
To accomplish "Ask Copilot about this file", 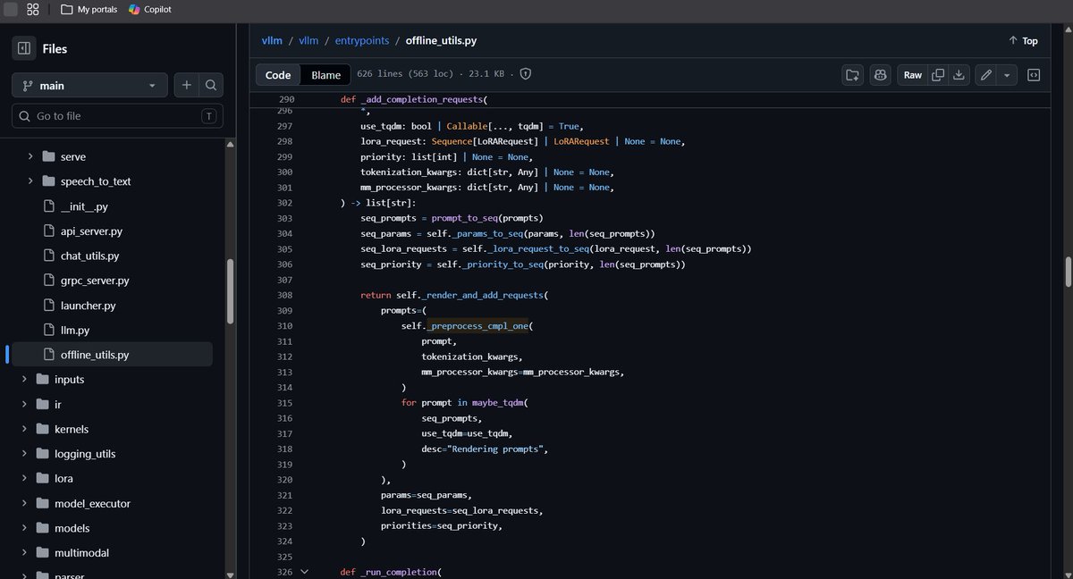I will click(881, 75).
